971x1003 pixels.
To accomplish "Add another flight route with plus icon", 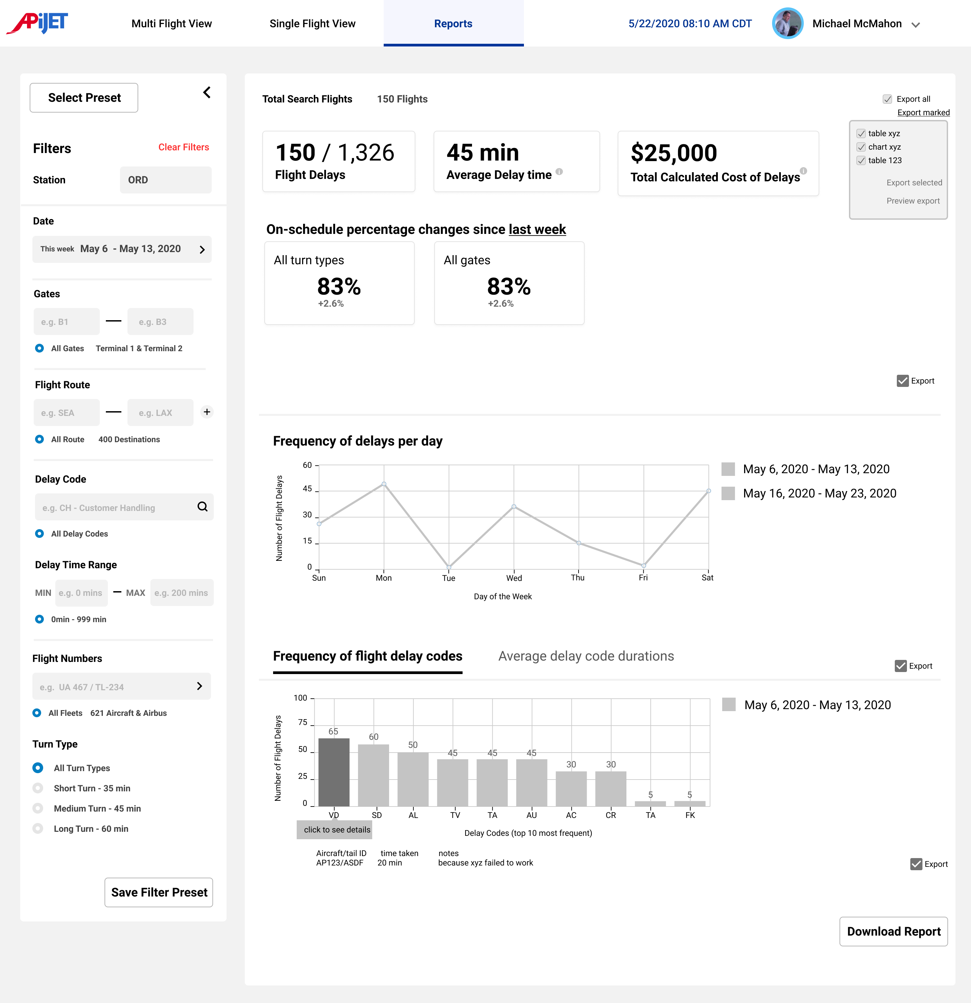I will click(207, 412).
